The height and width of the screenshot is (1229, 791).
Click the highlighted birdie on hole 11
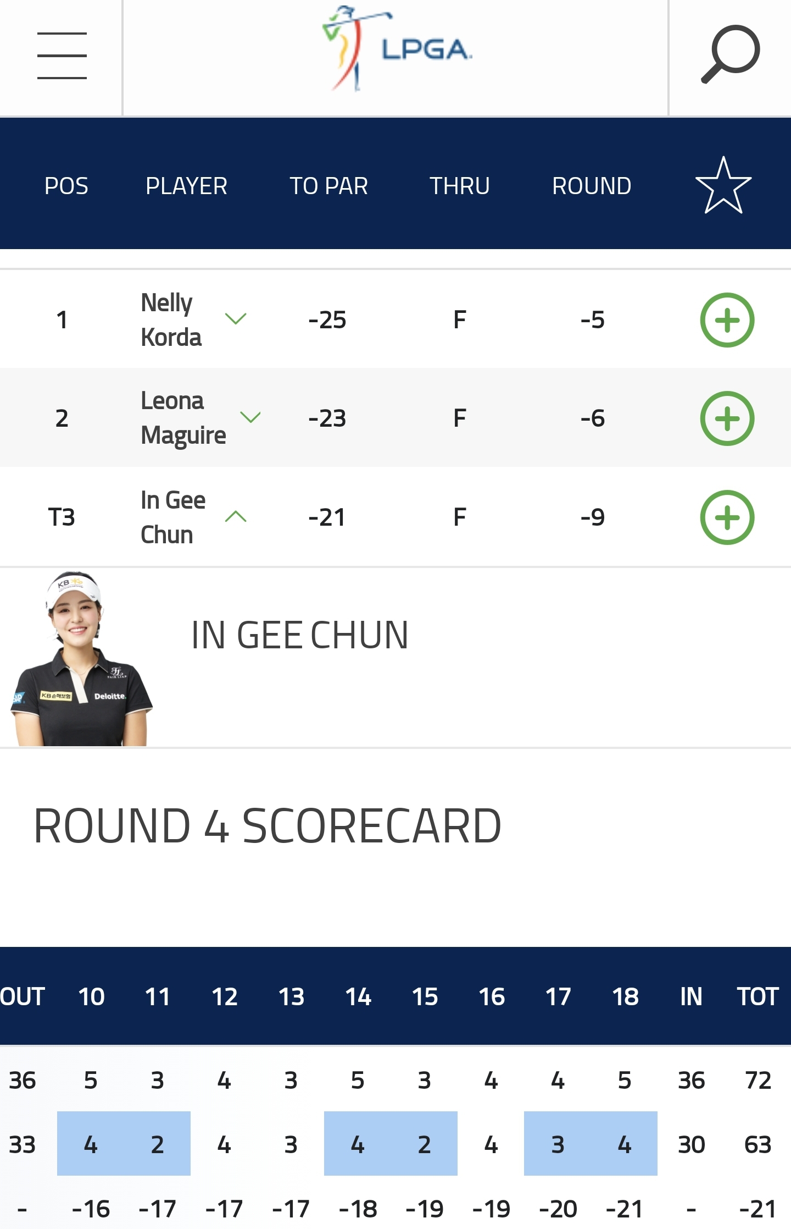157,1144
